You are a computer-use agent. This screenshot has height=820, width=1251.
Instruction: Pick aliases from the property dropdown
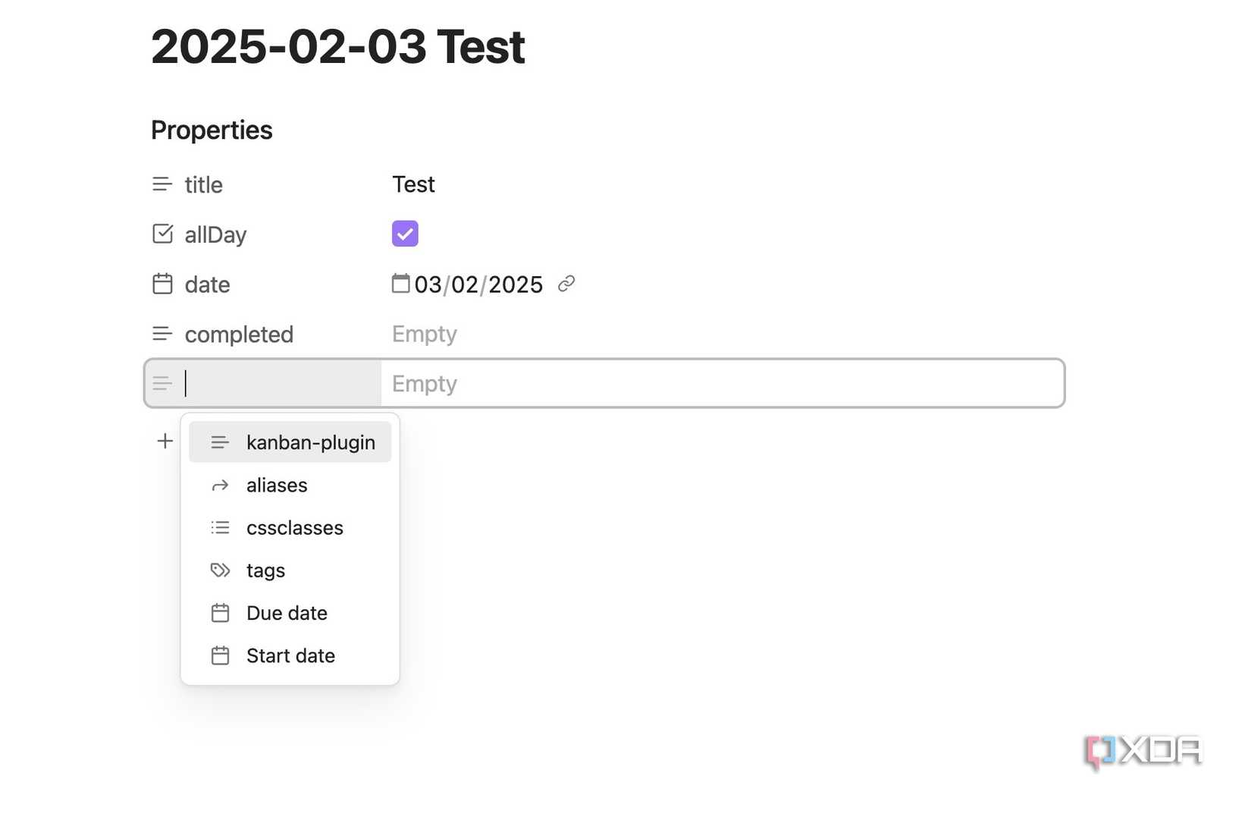pos(277,485)
